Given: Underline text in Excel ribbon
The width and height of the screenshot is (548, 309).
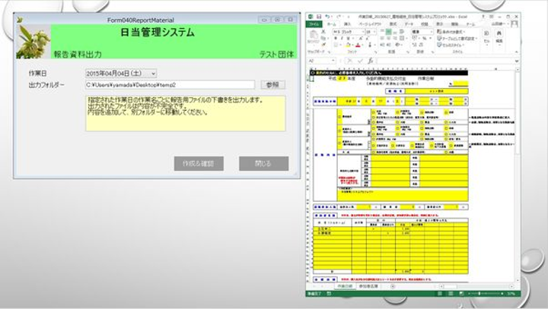Looking at the screenshot, I should (x=348, y=38).
